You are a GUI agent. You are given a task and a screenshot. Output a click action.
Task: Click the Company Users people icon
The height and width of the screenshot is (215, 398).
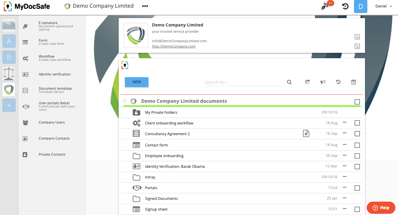25,122
